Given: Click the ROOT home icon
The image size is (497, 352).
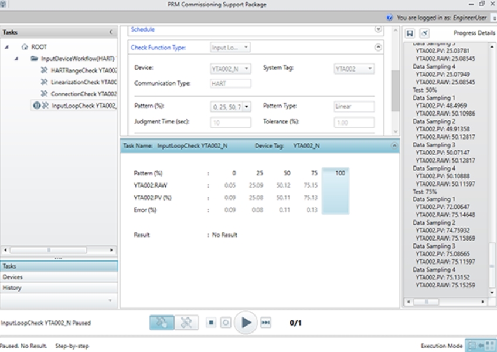Looking at the screenshot, I should [x=25, y=47].
